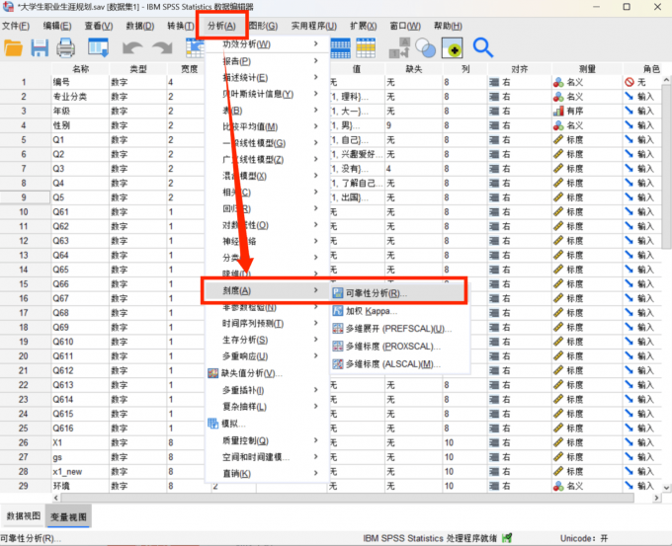Switch to 变量视图 tab

[68, 517]
